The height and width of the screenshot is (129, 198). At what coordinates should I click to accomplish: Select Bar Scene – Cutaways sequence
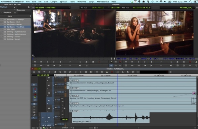[x=16, y=20]
